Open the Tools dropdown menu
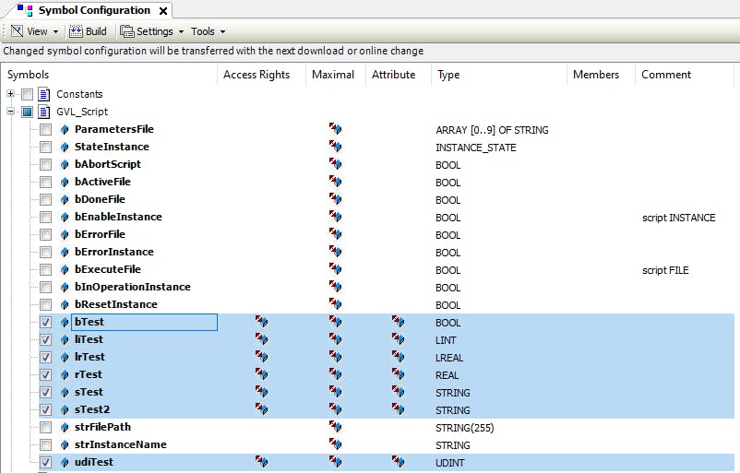 (x=209, y=31)
